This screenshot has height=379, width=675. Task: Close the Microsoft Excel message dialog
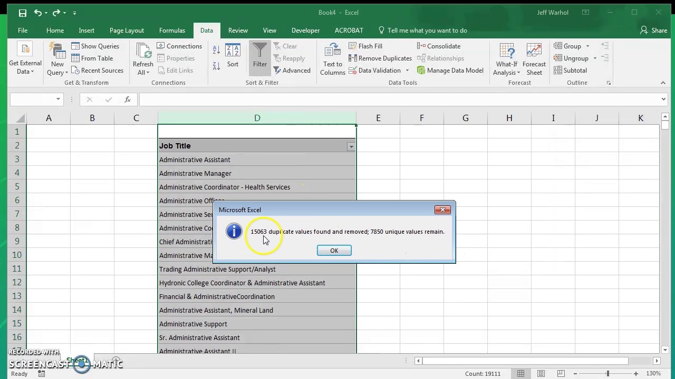point(442,210)
